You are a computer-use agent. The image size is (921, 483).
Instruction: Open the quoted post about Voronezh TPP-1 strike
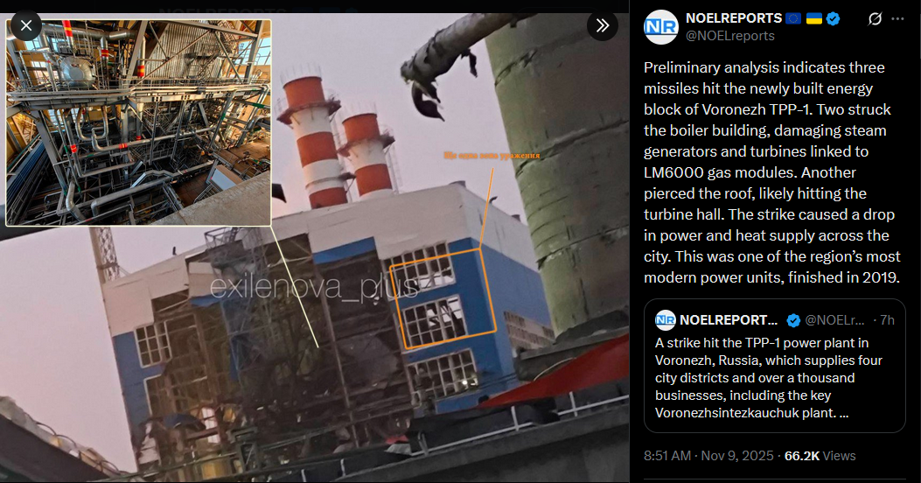click(775, 366)
